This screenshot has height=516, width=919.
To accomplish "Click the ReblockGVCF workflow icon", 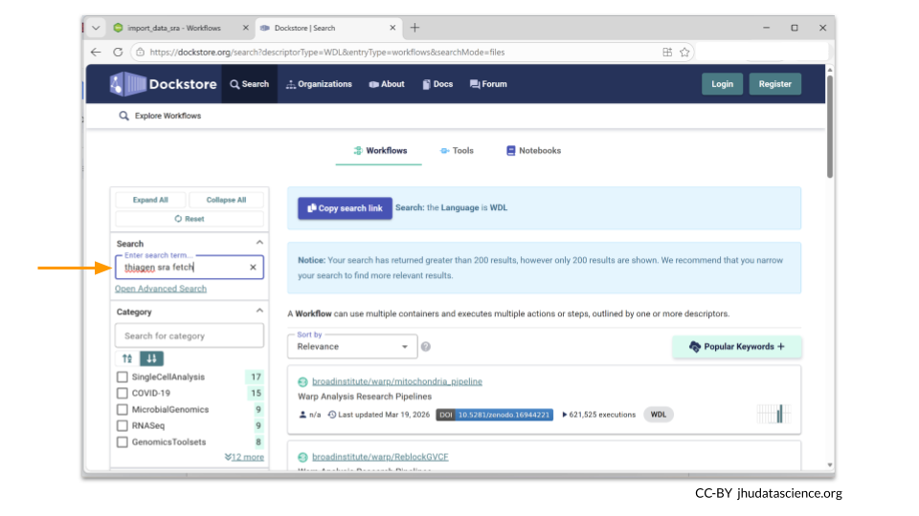I will pos(303,458).
